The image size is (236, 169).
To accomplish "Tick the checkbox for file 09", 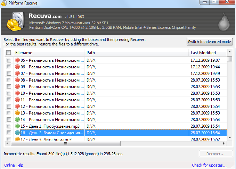I will (x=9, y=87).
